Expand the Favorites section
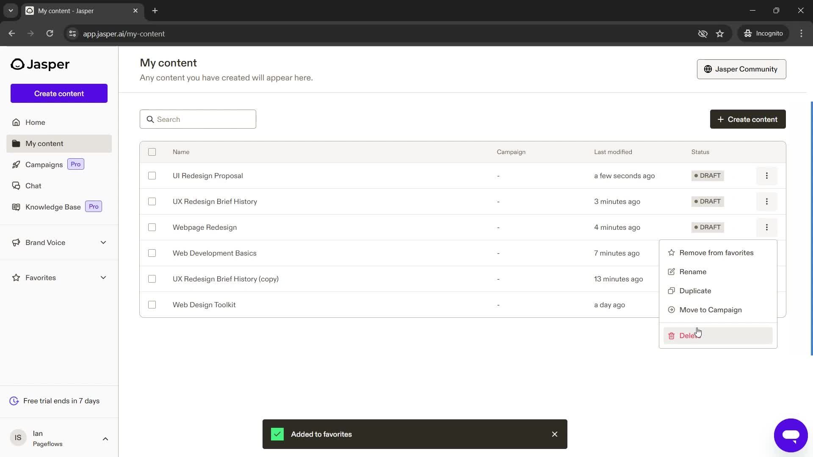Image resolution: width=813 pixels, height=457 pixels. pos(103,277)
